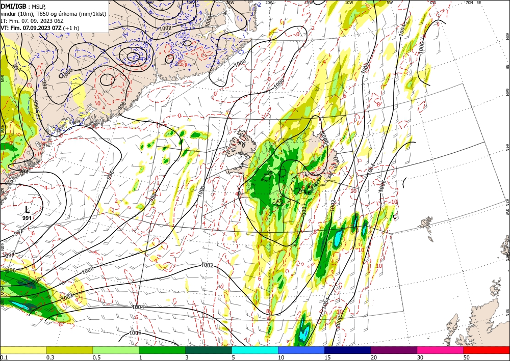The height and width of the screenshot is (361, 510).
Task: Click the '10W' longitude label at top
Action: (x=349, y=3)
